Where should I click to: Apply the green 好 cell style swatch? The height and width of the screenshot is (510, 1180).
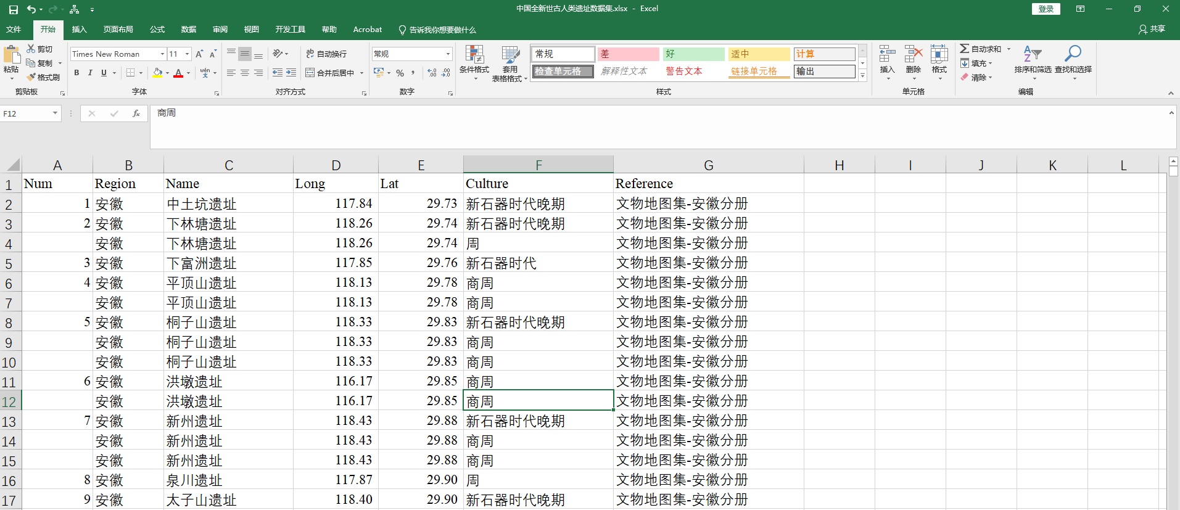[693, 54]
